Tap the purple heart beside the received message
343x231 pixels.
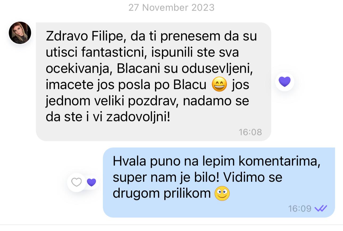pos(285,82)
